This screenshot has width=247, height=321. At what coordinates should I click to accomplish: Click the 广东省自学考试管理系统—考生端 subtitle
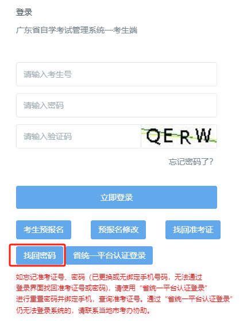[x=76, y=30]
